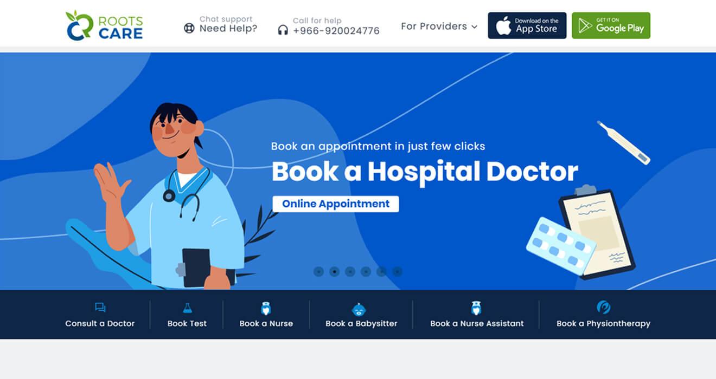Download on the App Store button

click(527, 25)
